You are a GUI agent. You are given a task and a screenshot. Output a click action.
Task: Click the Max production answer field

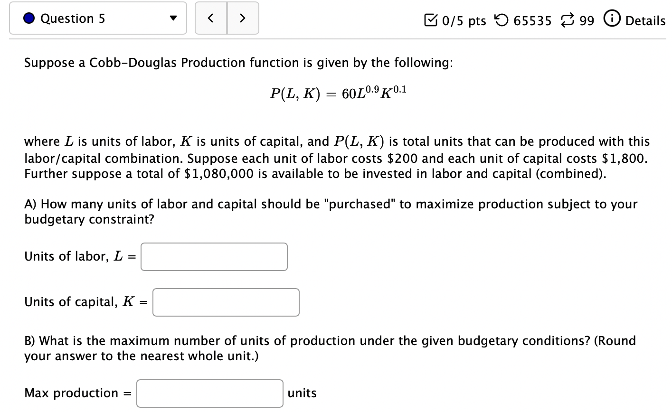click(209, 393)
